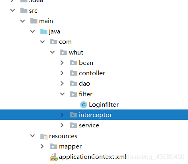Click the main folder icon

(34, 21)
